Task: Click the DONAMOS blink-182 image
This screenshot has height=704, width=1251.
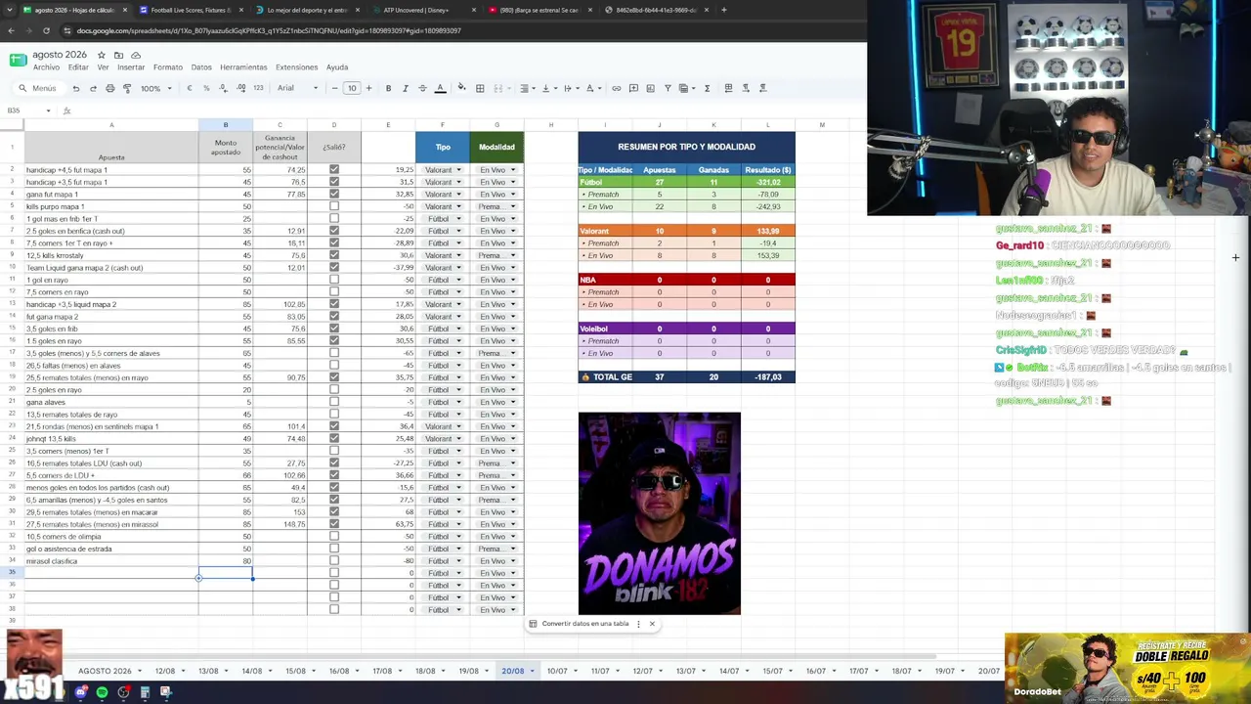Action: coord(660,513)
